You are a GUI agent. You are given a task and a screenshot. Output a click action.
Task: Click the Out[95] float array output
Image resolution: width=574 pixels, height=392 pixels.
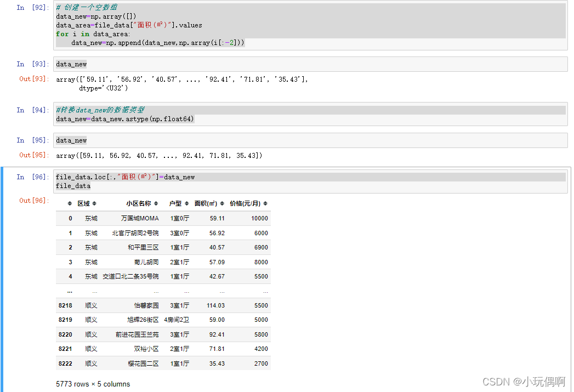pos(159,156)
